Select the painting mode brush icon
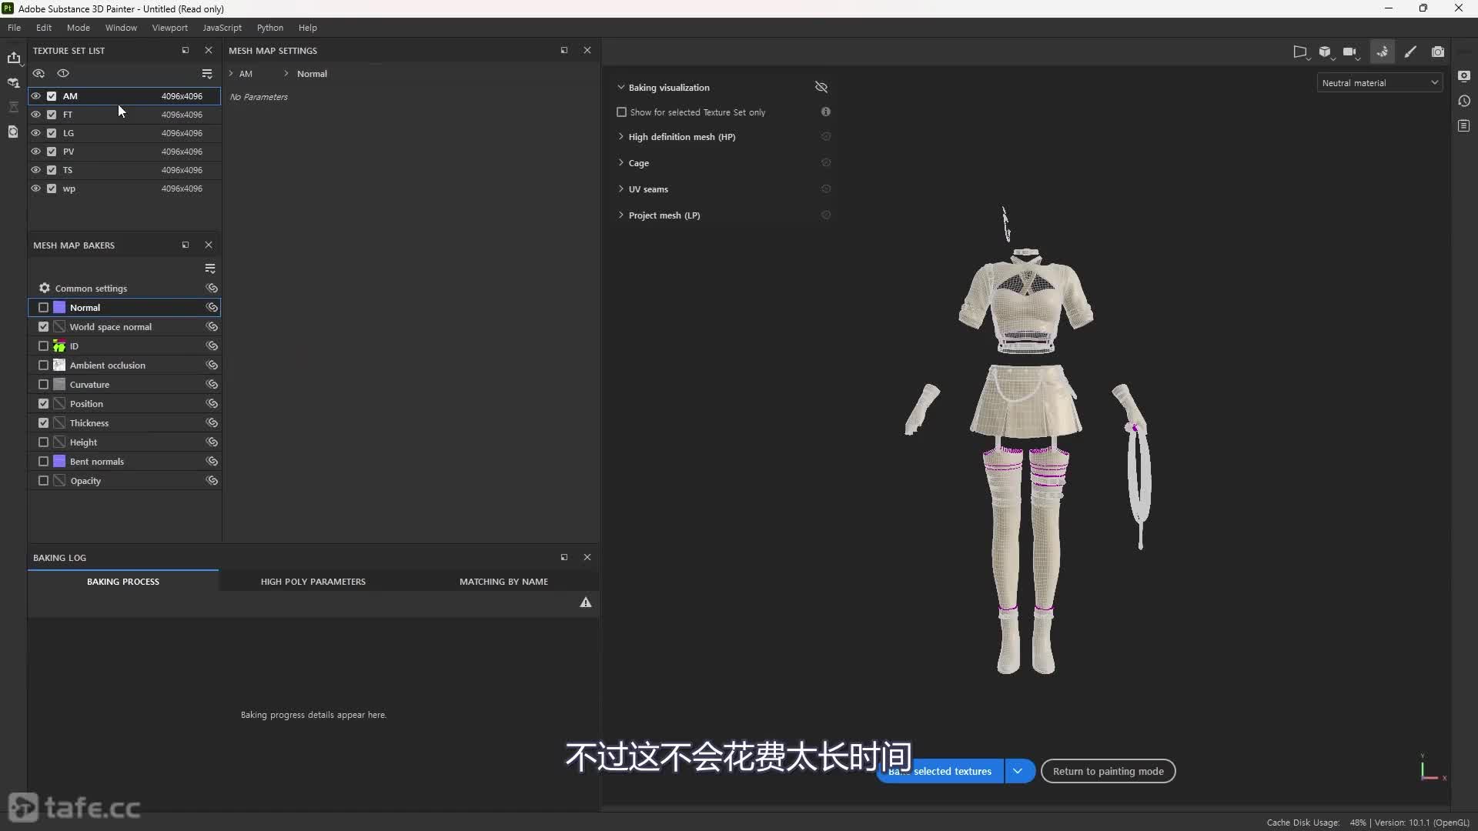The width and height of the screenshot is (1478, 831). (x=1410, y=52)
